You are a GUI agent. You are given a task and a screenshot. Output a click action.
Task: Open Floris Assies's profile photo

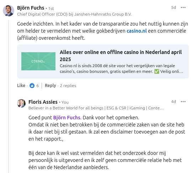pyautogui.click(x=21, y=103)
